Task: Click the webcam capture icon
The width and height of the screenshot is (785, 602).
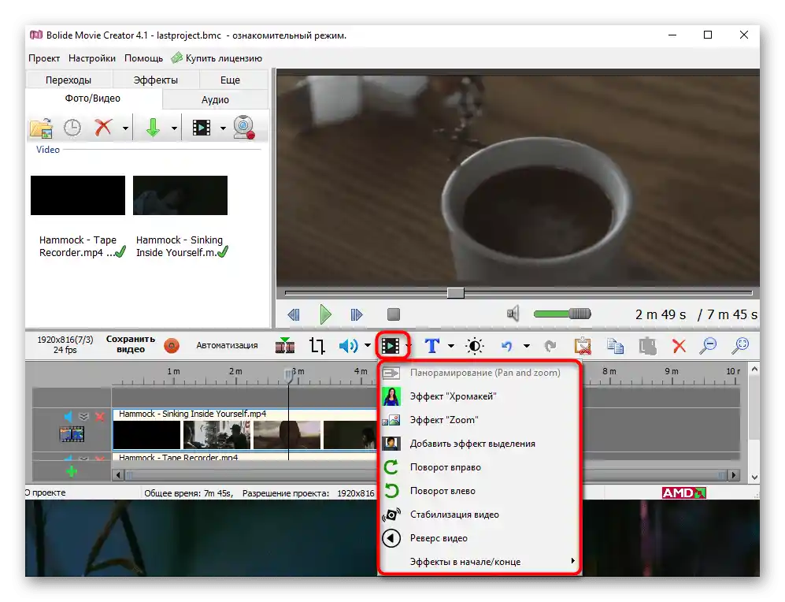Action: point(244,127)
